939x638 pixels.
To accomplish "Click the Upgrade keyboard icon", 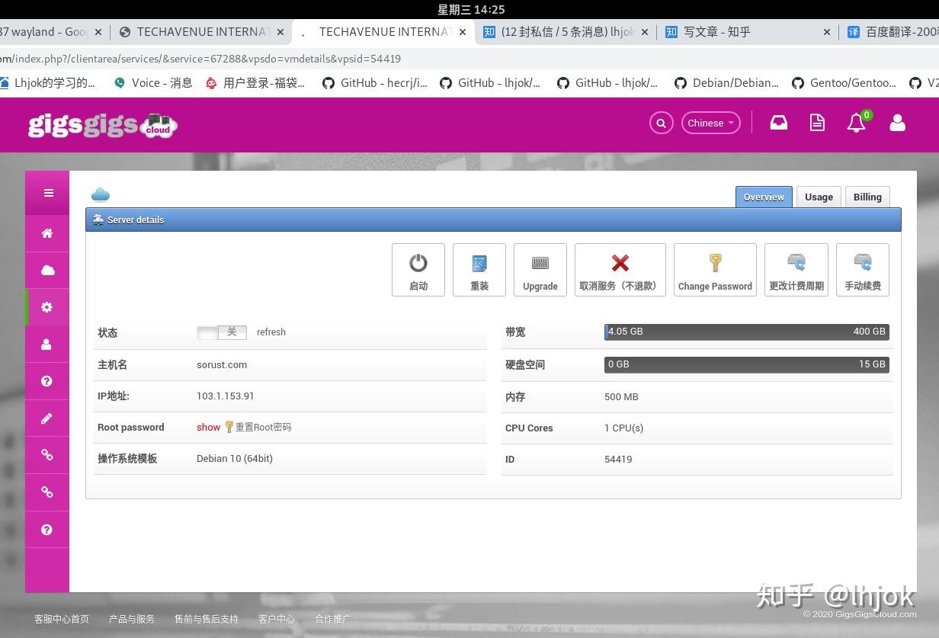I will (x=540, y=269).
